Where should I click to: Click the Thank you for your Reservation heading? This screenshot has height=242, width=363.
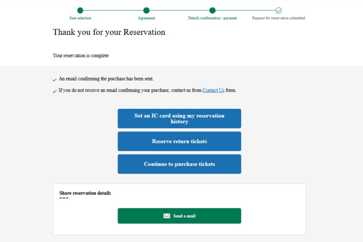coord(109,32)
